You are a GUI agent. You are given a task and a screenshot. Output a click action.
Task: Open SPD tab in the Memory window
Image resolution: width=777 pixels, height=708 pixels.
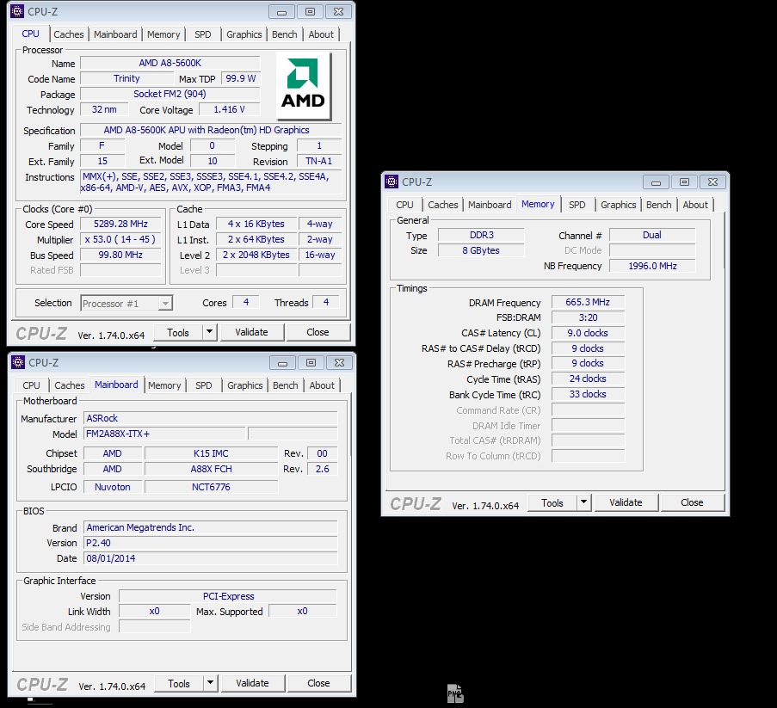tap(577, 205)
